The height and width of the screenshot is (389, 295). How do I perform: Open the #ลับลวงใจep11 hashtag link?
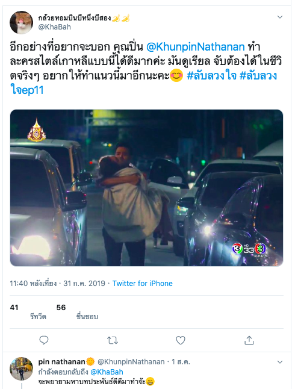tap(143, 82)
